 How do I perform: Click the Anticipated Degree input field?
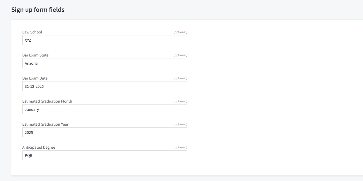(x=105, y=155)
